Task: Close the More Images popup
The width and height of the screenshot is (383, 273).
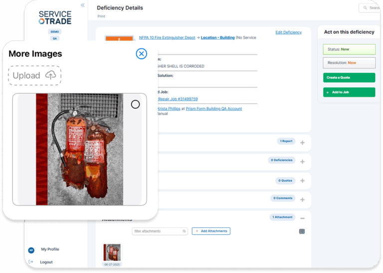Action: click(x=142, y=54)
